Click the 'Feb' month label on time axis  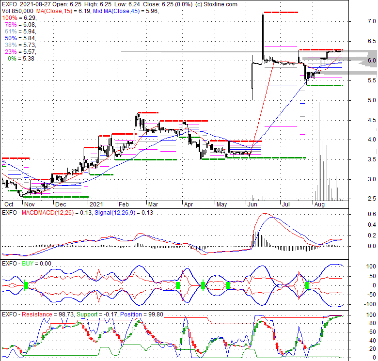[x=124, y=204]
